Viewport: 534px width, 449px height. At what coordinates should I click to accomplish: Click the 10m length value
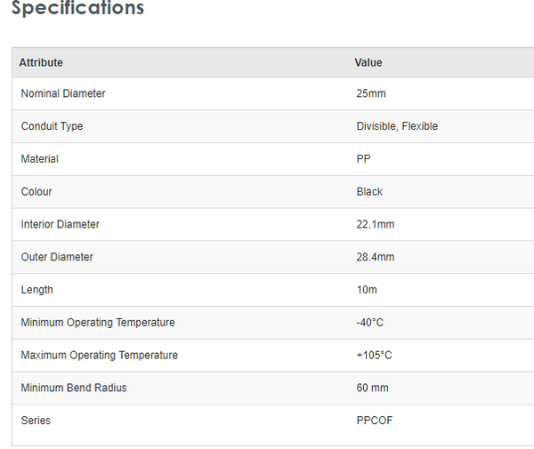[x=368, y=290]
